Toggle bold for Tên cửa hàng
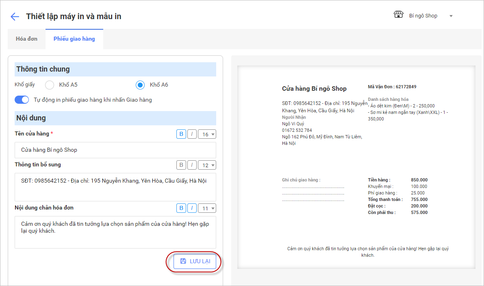Screen dimensions: 484x286 pos(181,134)
